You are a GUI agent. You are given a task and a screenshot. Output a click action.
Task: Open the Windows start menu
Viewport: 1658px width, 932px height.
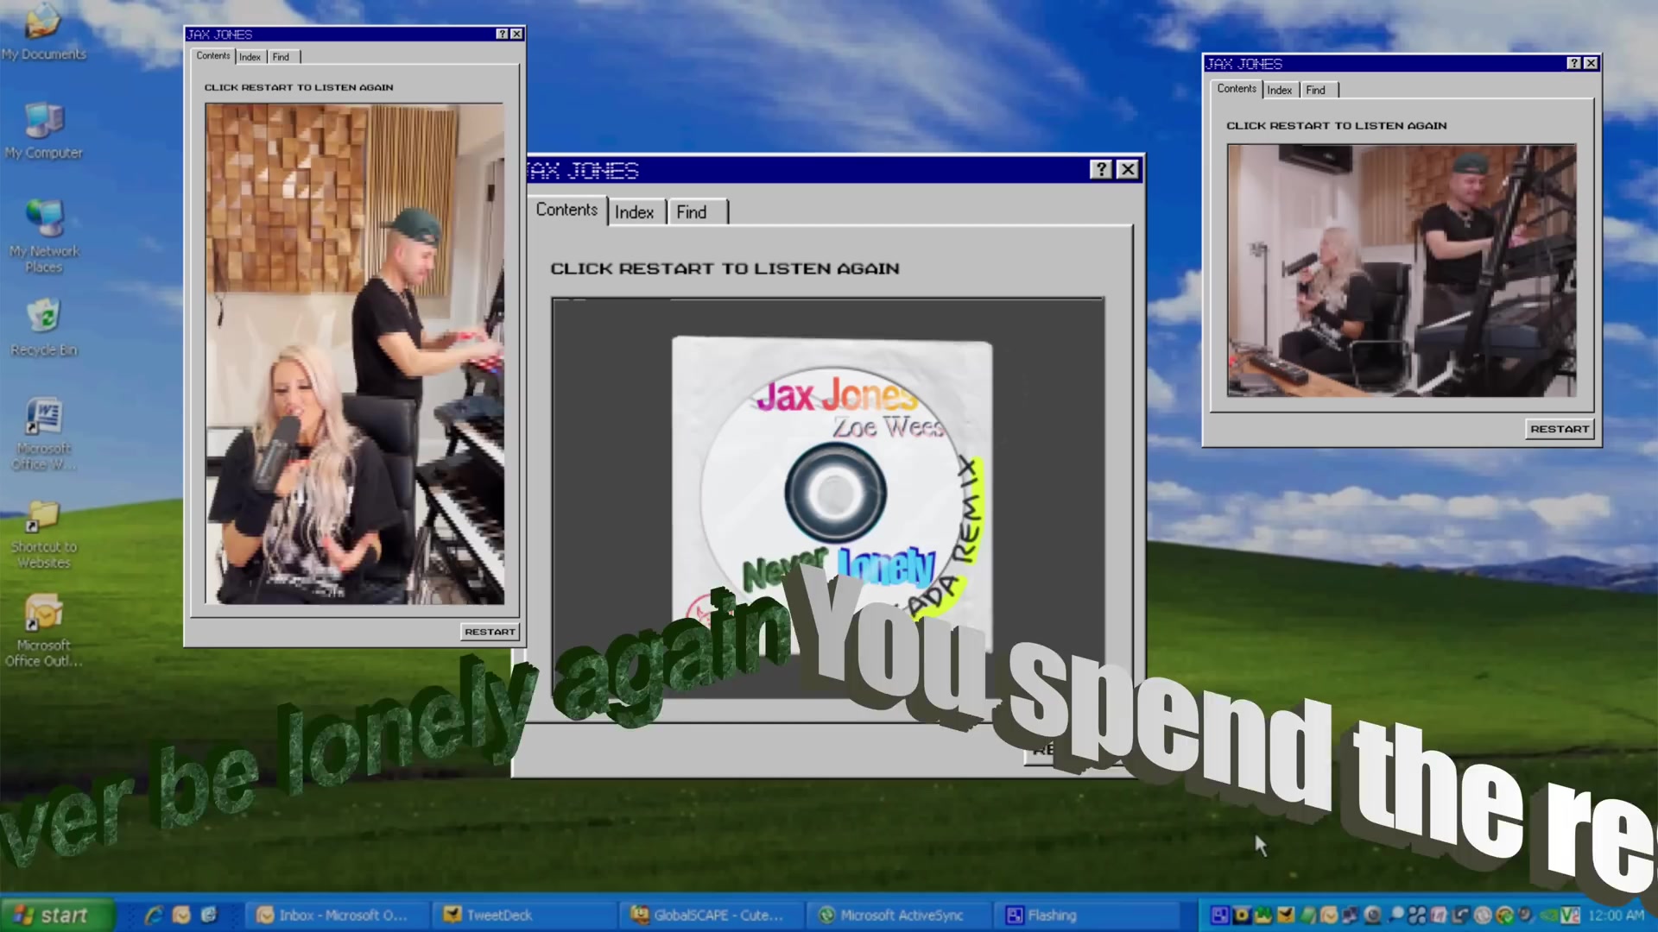click(x=57, y=915)
